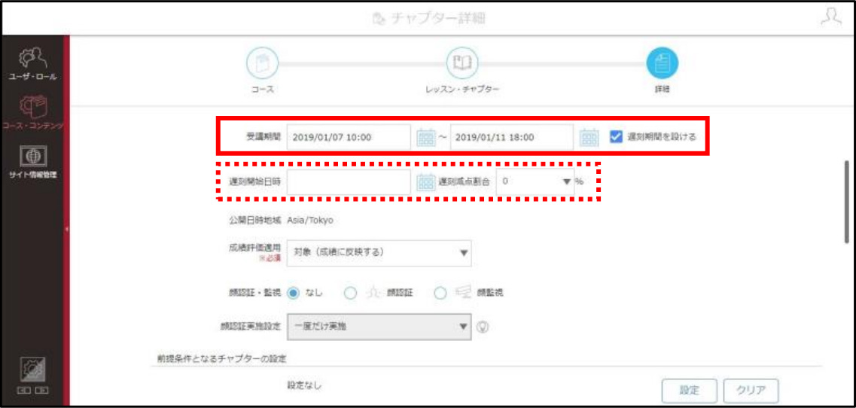
Task: Open the サイト情報管理 sidebar section
Action: 32,161
